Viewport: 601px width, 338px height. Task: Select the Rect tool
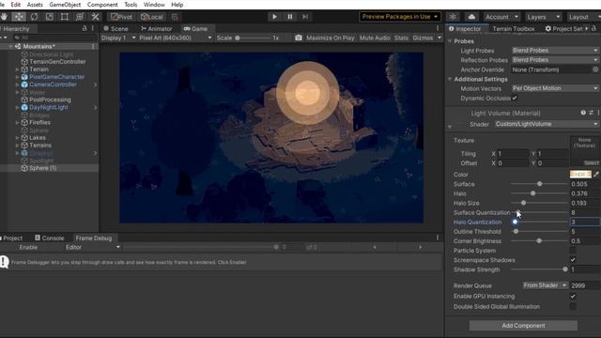click(x=65, y=17)
